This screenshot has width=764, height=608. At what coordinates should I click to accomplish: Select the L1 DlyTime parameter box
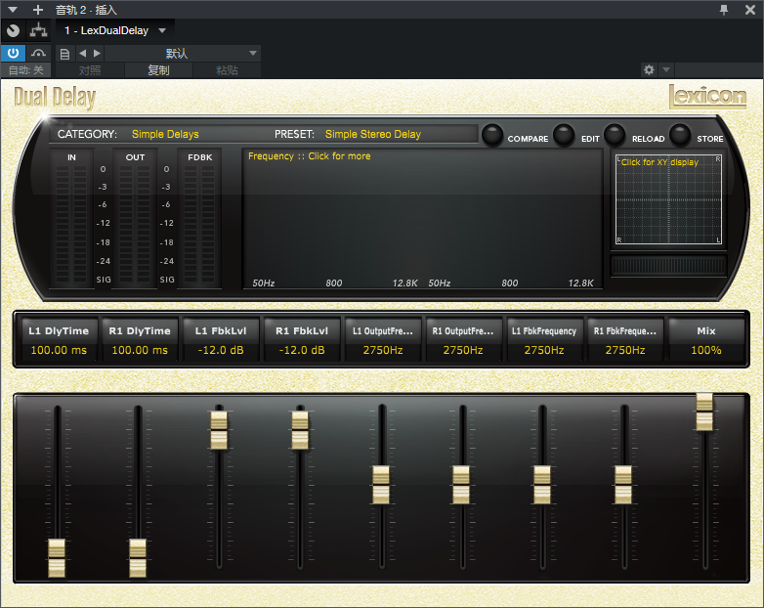point(59,340)
